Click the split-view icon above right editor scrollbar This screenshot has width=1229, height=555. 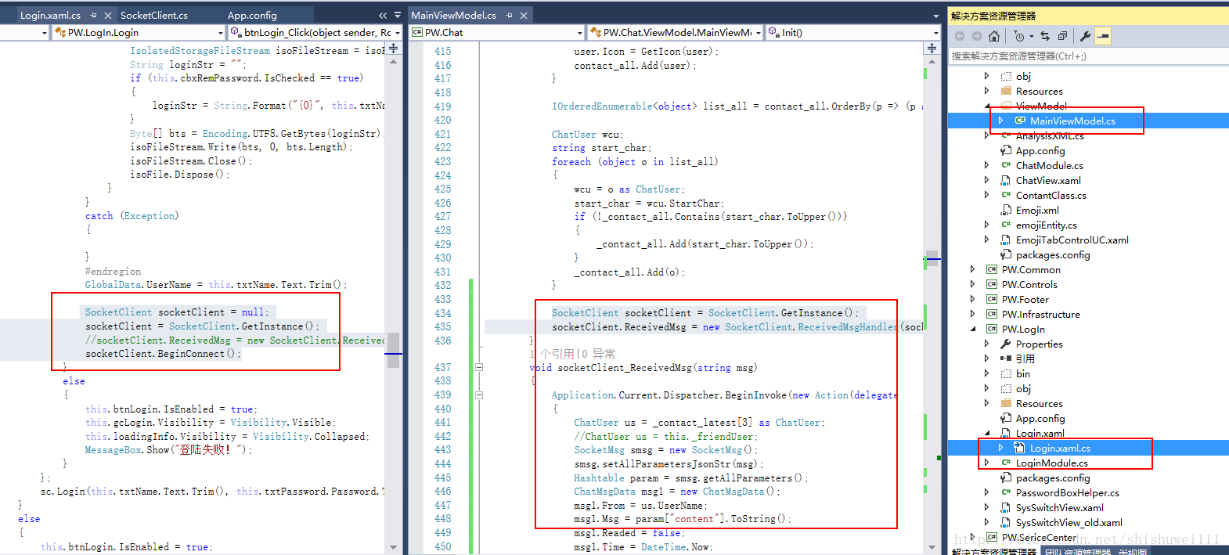[932, 49]
